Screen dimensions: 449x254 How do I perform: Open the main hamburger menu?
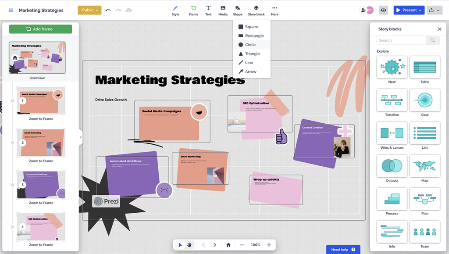point(11,10)
